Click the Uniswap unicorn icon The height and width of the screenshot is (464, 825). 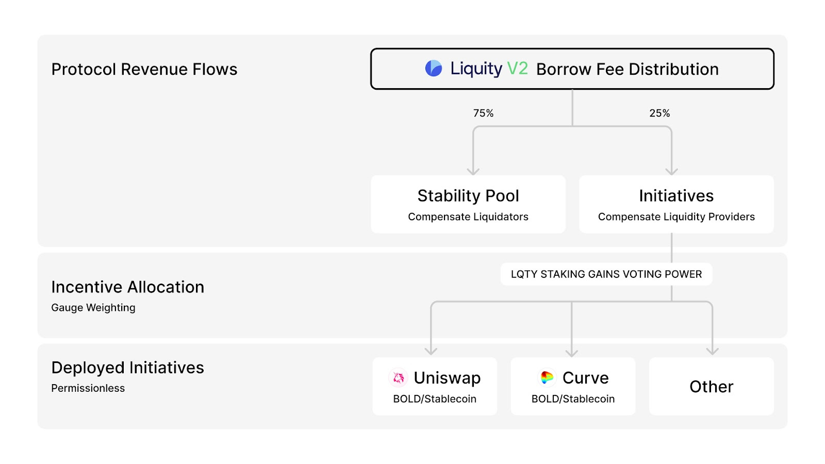(x=398, y=378)
